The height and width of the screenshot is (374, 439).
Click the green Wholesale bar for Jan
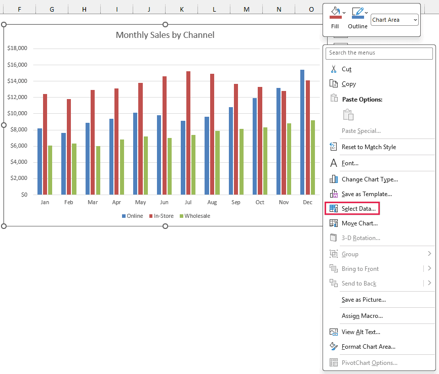click(50, 170)
